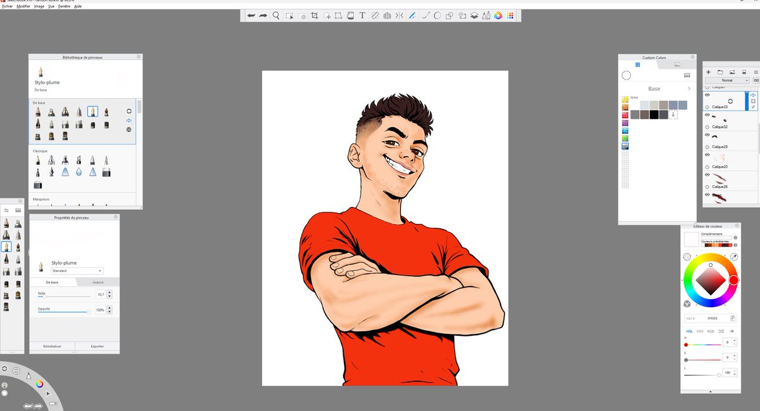The image size is (760, 411).
Task: Hide the Calque20 layer
Action: pyautogui.click(x=707, y=155)
